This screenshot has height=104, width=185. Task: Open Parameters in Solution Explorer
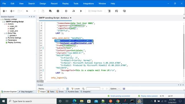(12, 40)
